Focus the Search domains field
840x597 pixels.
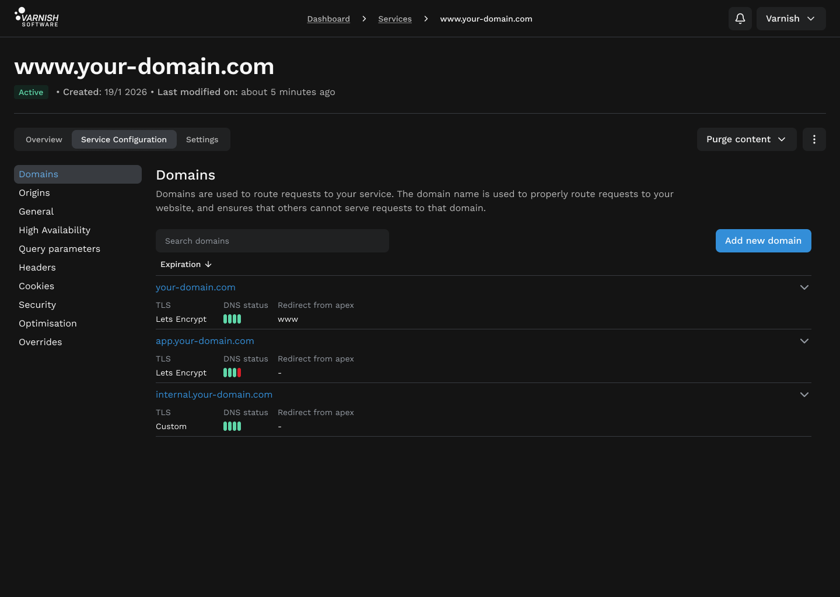click(x=272, y=241)
